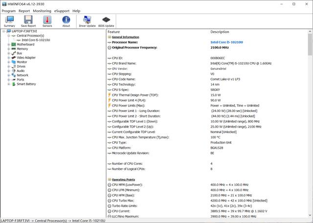313x223 pixels.
Task: Click the Description column header
Action: (x=220, y=32)
